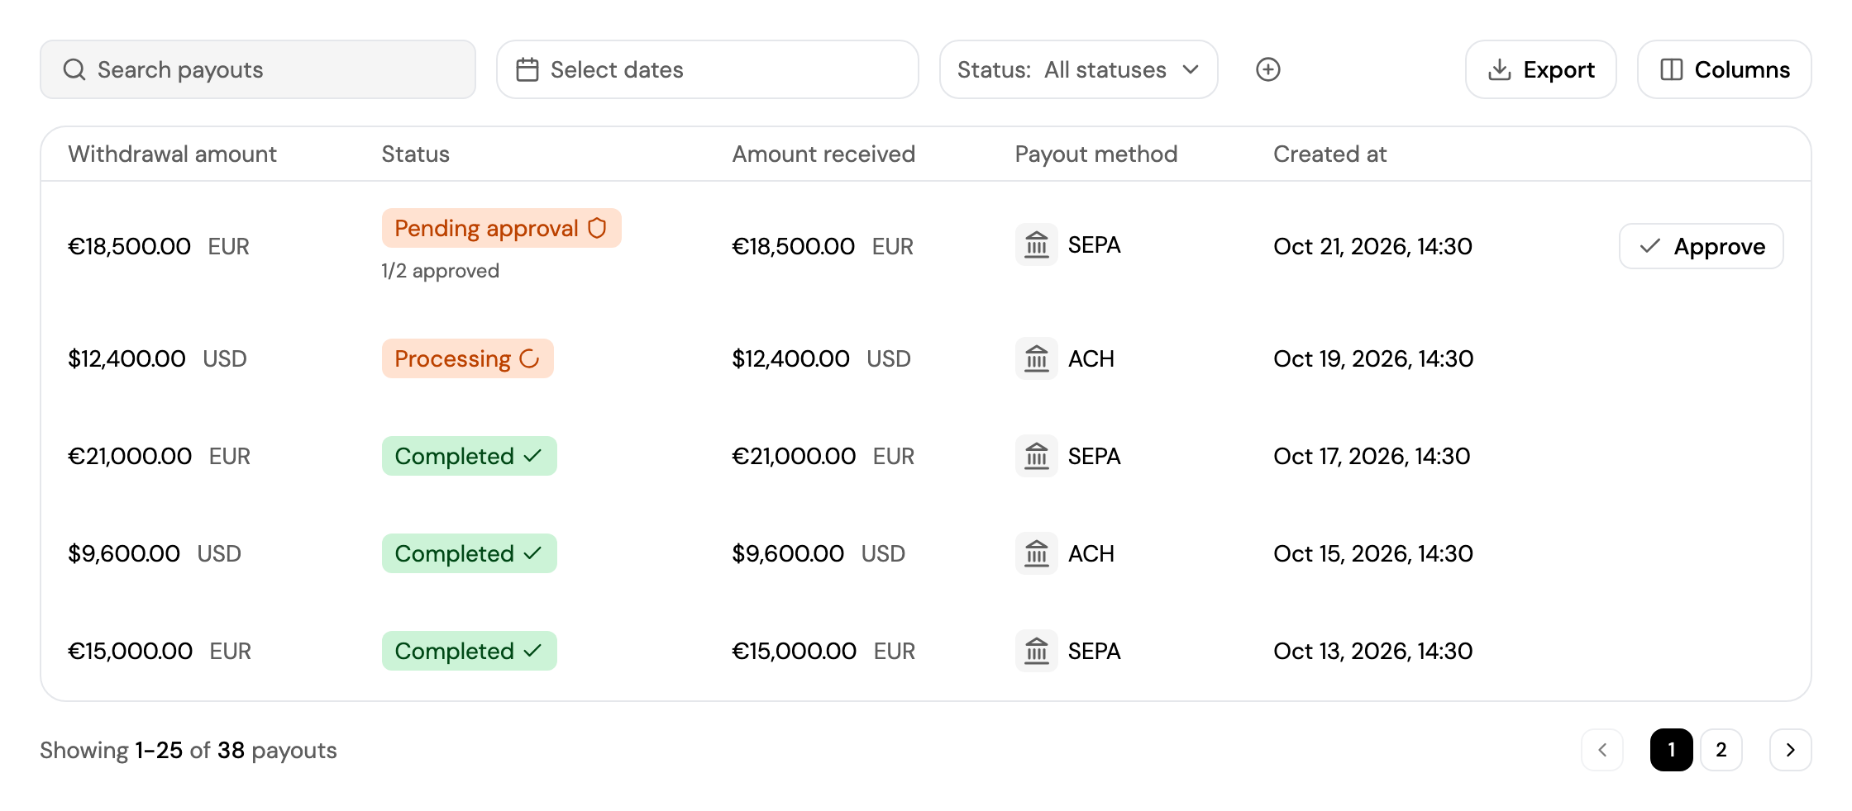Click the calendar icon in Select dates
The image size is (1852, 811).
coord(527,69)
